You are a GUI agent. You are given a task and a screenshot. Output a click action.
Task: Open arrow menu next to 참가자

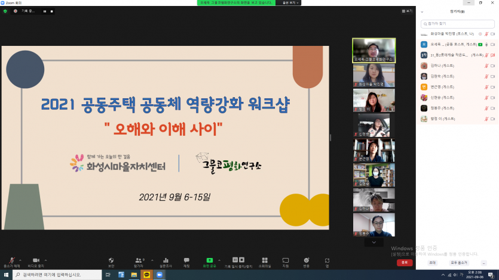pyautogui.click(x=152, y=260)
